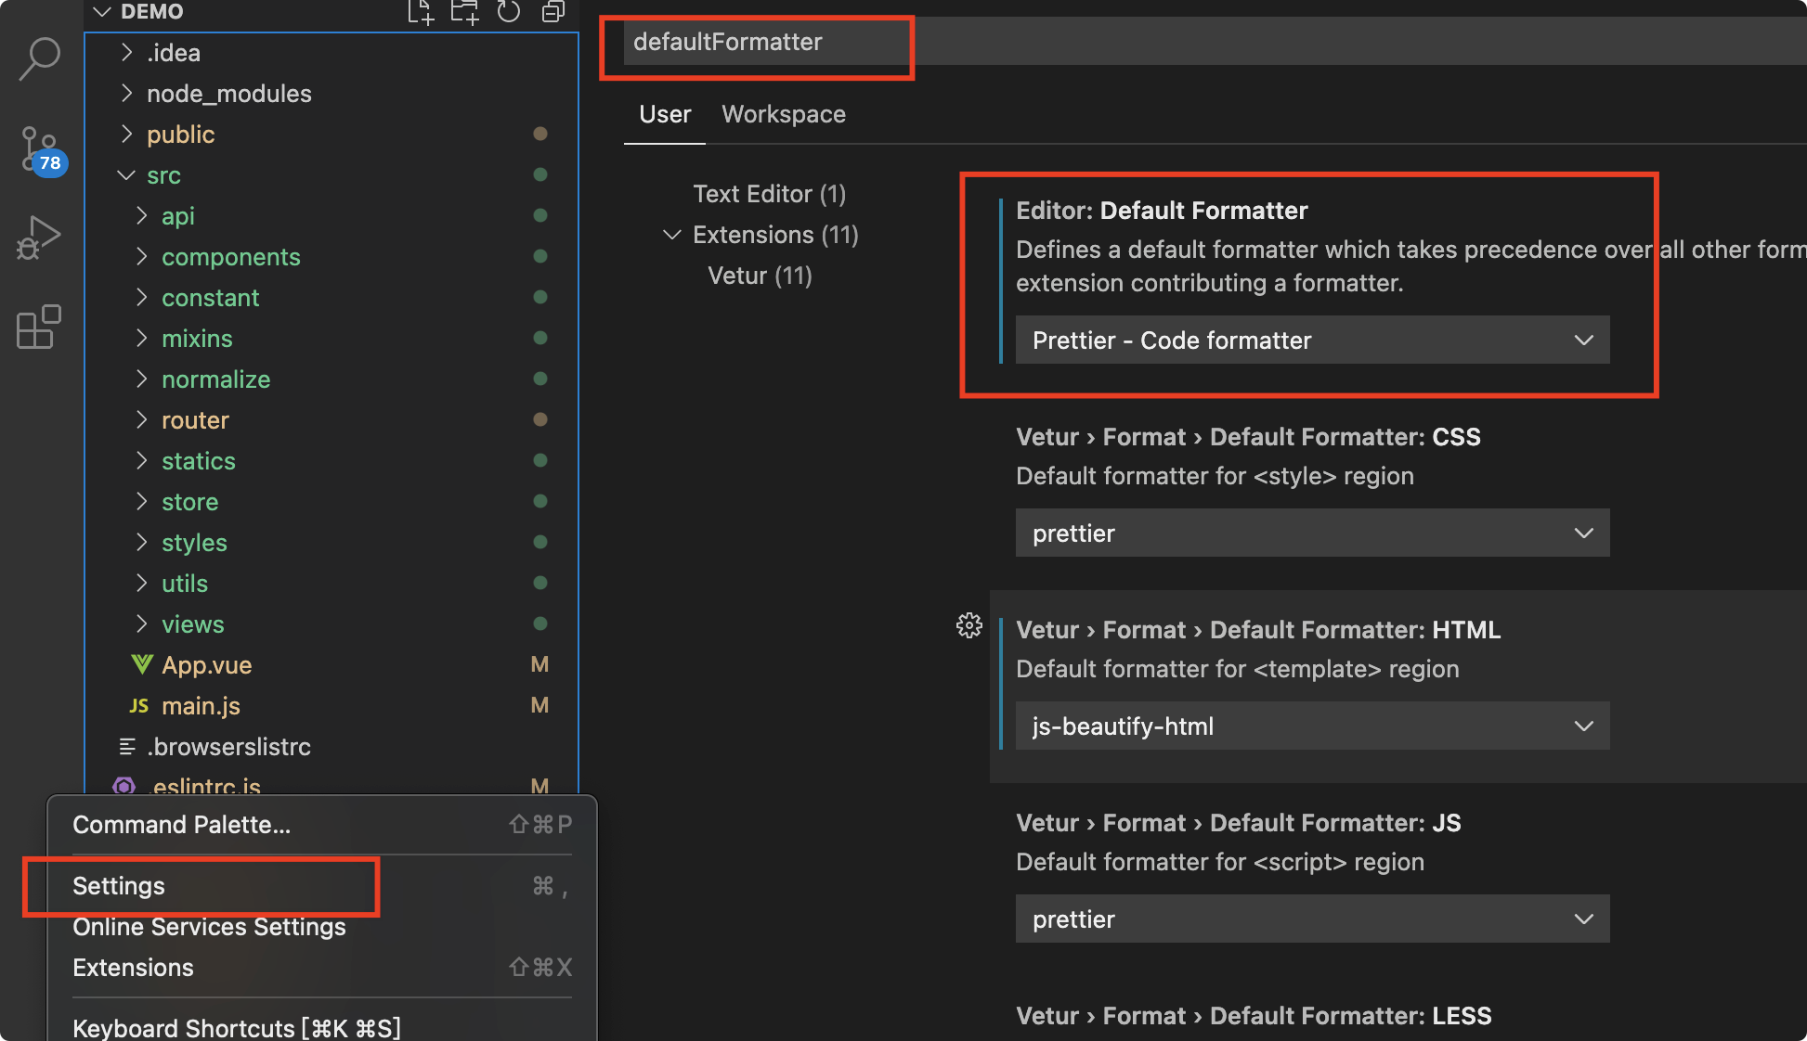The image size is (1807, 1041).
Task: Open the Editor Default Formatter dropdown
Action: click(x=1311, y=341)
